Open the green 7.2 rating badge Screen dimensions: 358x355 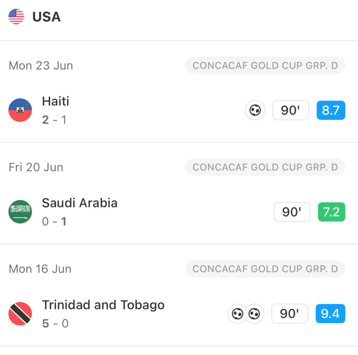[x=331, y=212]
